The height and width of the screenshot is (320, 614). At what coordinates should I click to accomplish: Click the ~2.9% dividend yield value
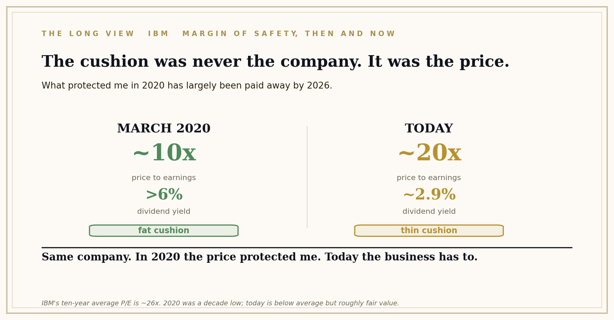pos(429,195)
